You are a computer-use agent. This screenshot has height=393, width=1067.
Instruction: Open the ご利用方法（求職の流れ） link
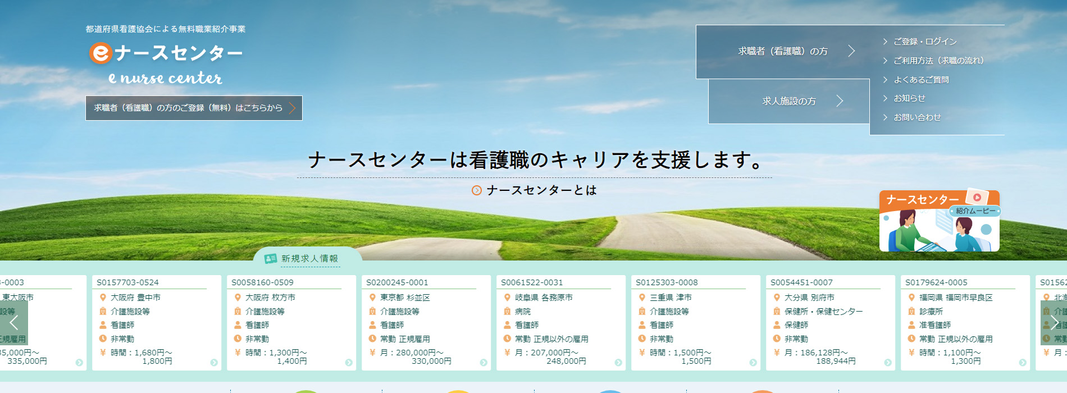pyautogui.click(x=938, y=61)
